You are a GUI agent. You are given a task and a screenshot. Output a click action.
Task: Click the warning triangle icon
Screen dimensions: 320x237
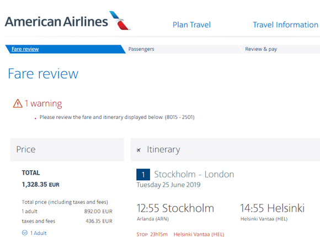coord(18,104)
